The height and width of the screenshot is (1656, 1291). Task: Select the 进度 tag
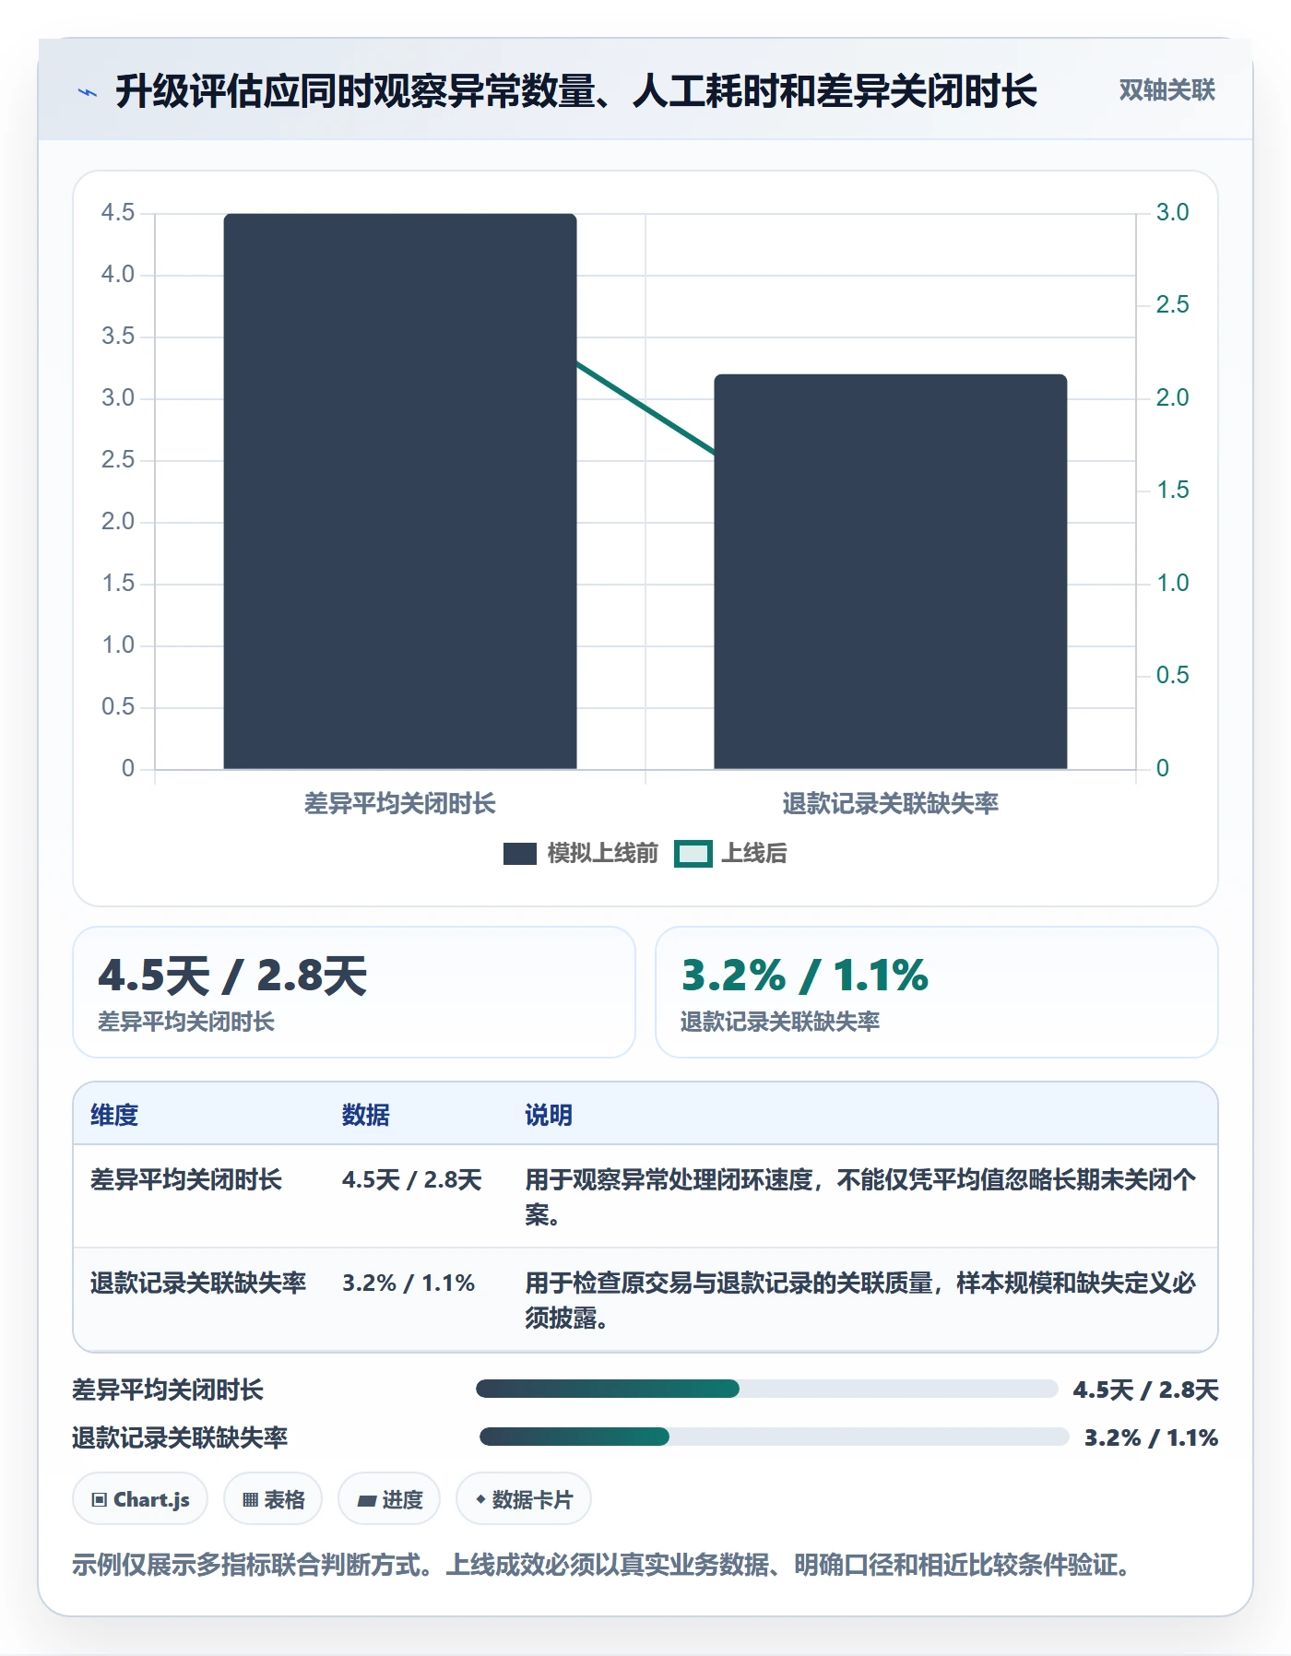(x=389, y=1499)
